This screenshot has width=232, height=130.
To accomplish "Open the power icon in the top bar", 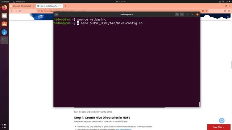I will pyautogui.click(x=227, y=1).
